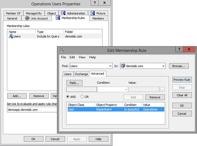Click the 'Is (exactly)' condition cell

[132, 109]
